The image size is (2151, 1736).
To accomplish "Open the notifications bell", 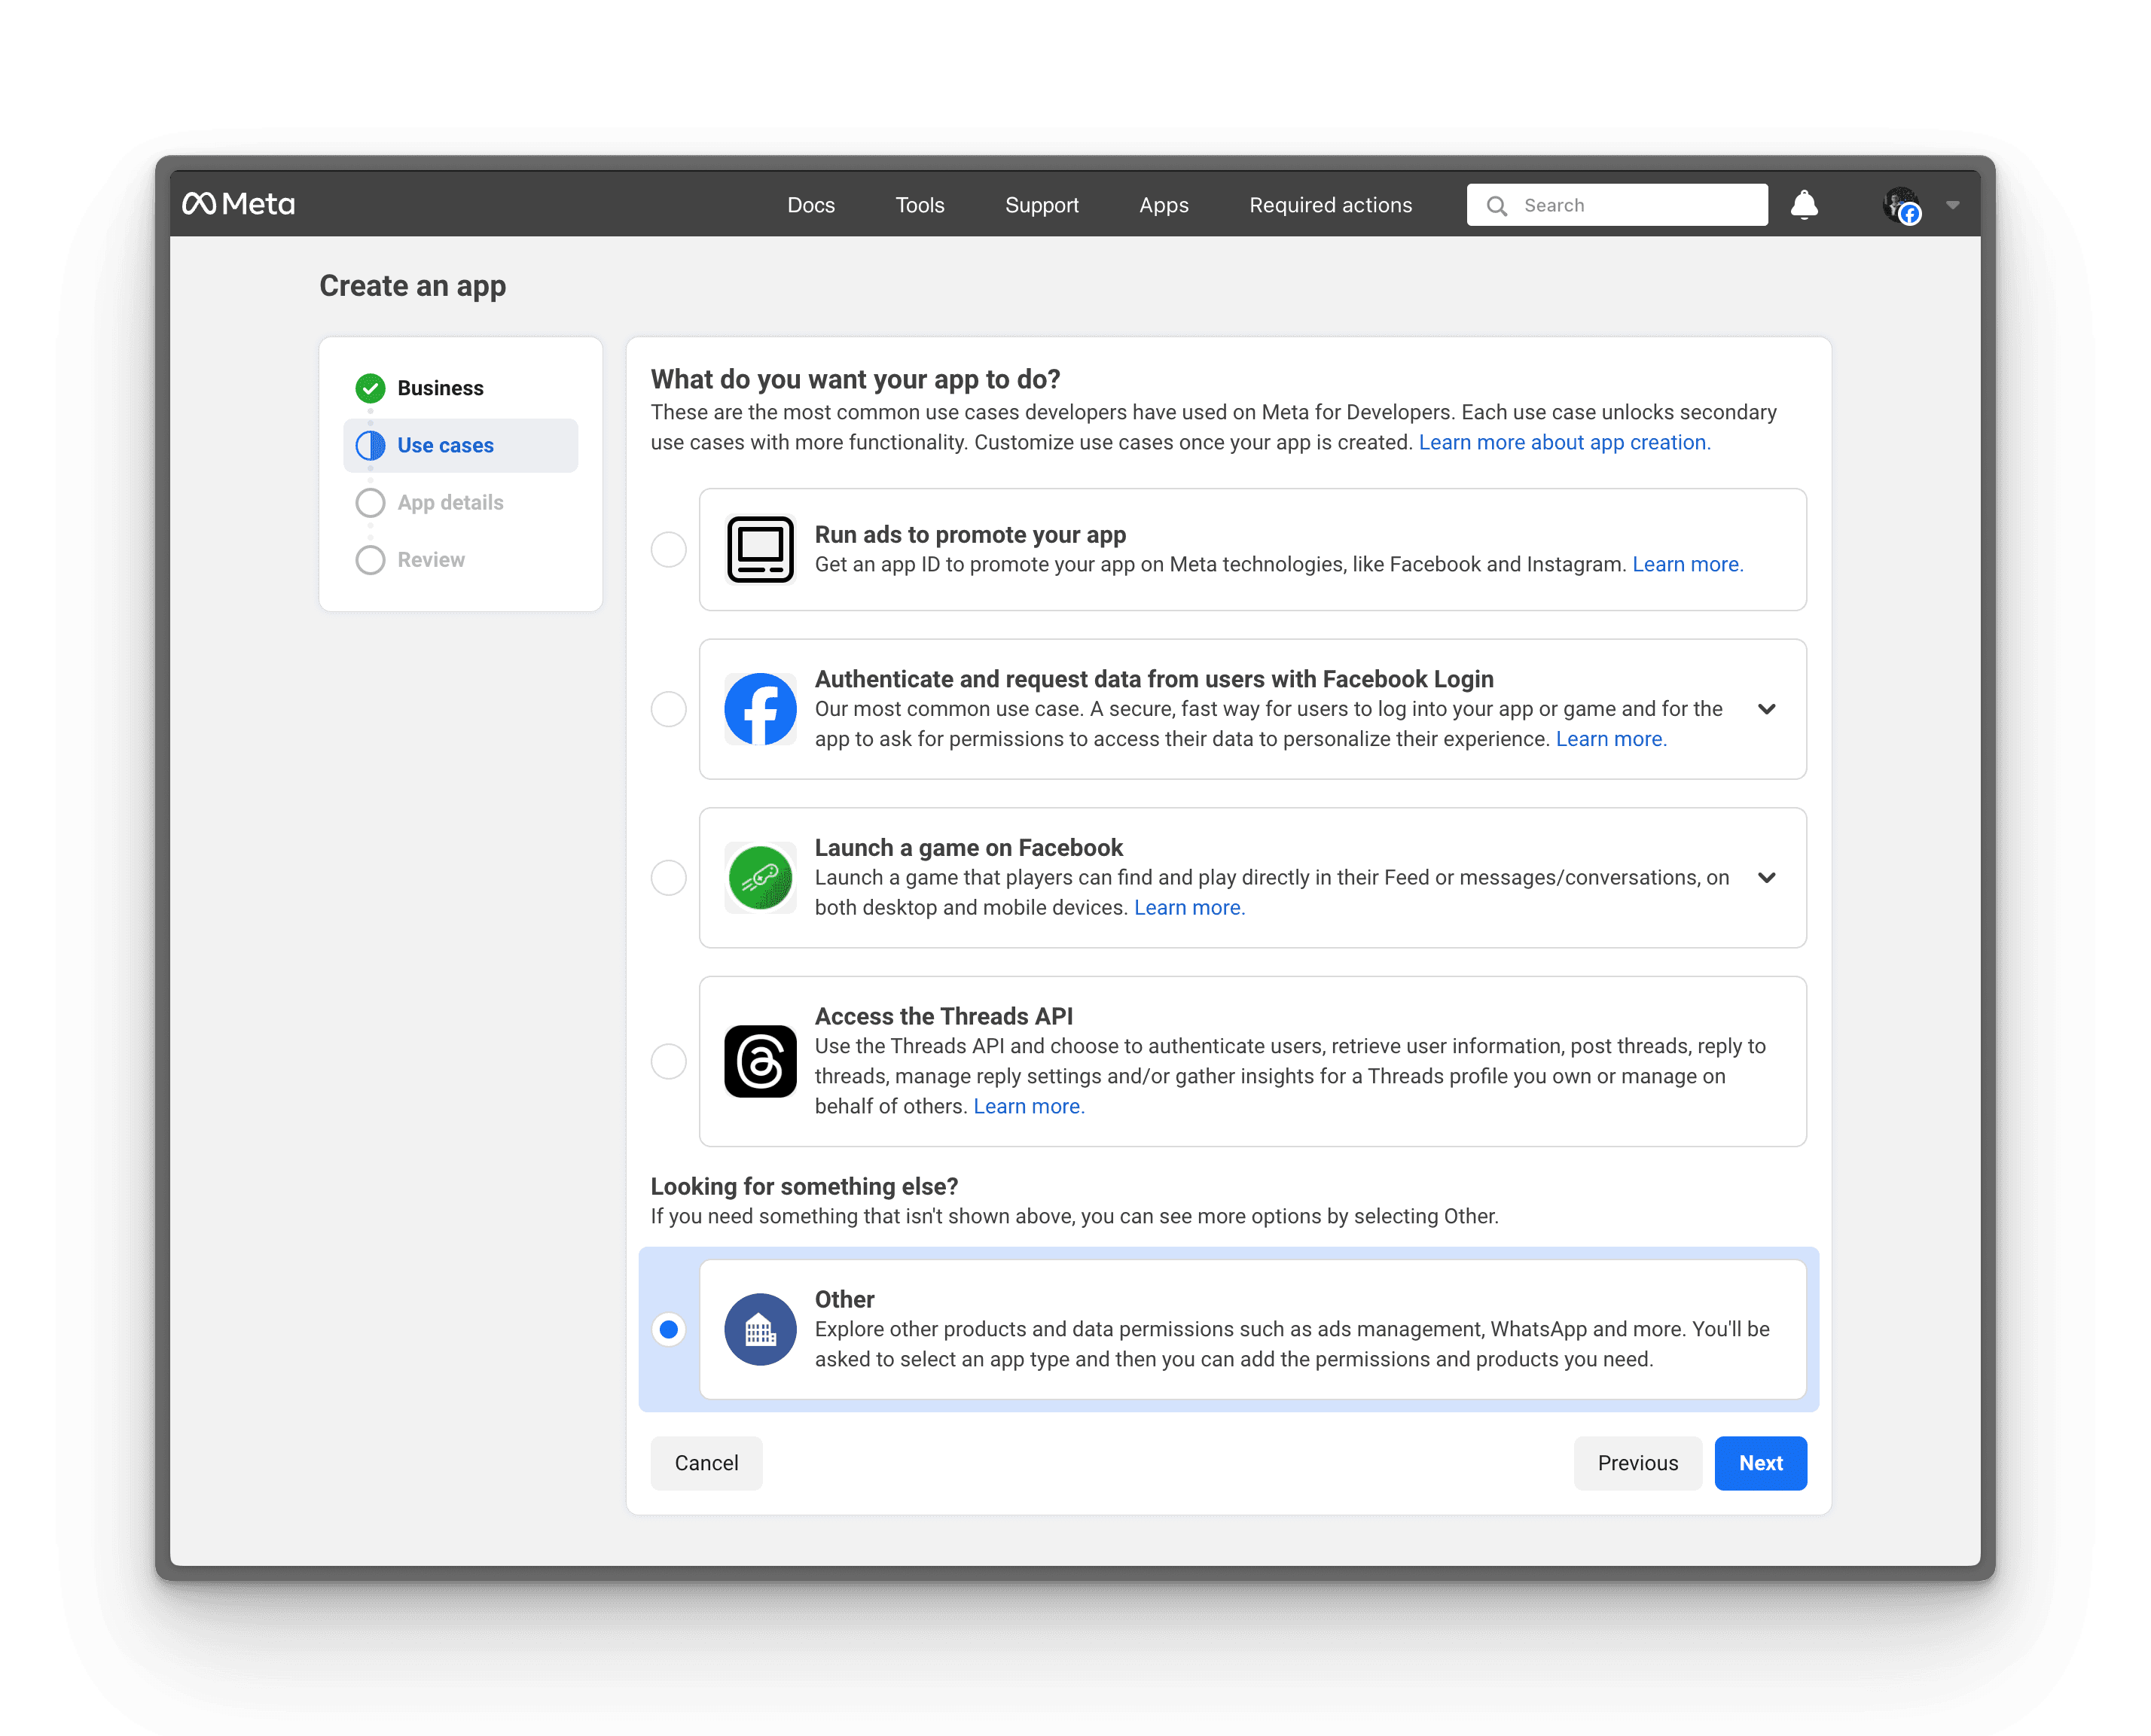I will (1803, 204).
